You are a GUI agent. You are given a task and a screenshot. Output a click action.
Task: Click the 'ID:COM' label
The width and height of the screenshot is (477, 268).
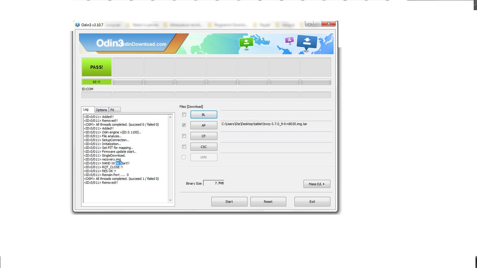88,89
